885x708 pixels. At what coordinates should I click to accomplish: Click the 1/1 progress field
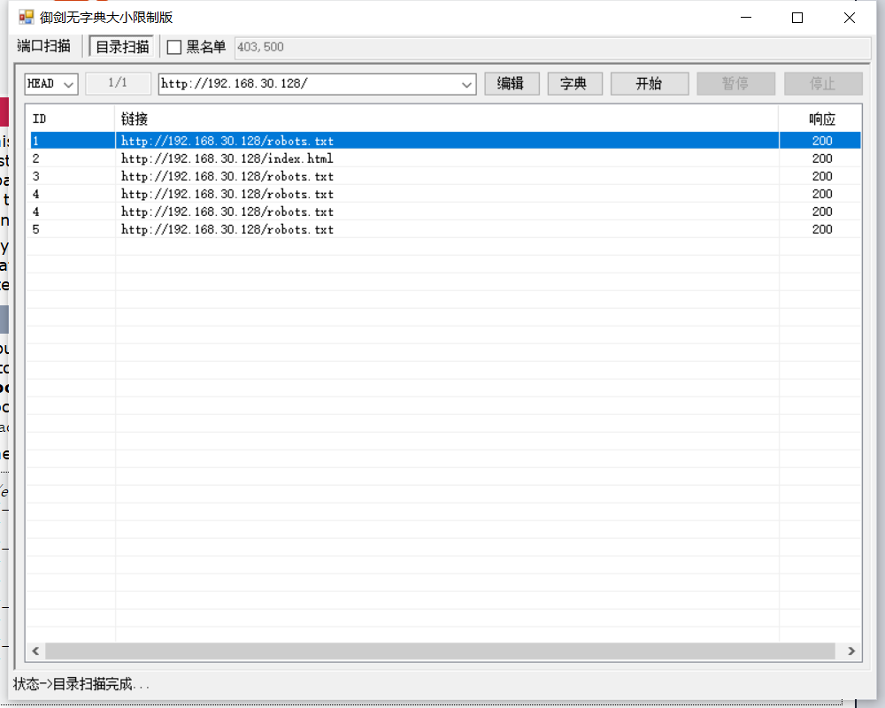tap(118, 83)
